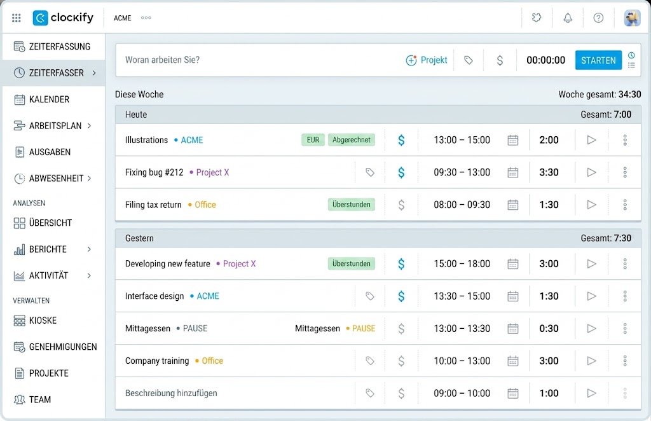
Task: Resume timer for Developing new feature
Action: (592, 264)
